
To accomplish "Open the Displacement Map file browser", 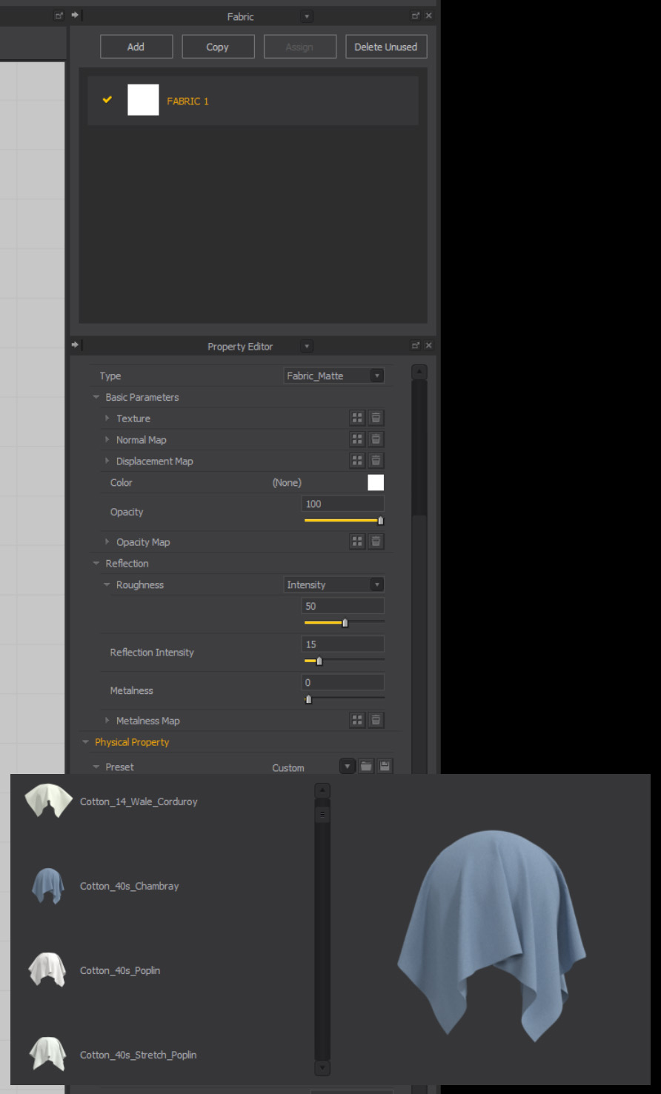I will pos(357,460).
